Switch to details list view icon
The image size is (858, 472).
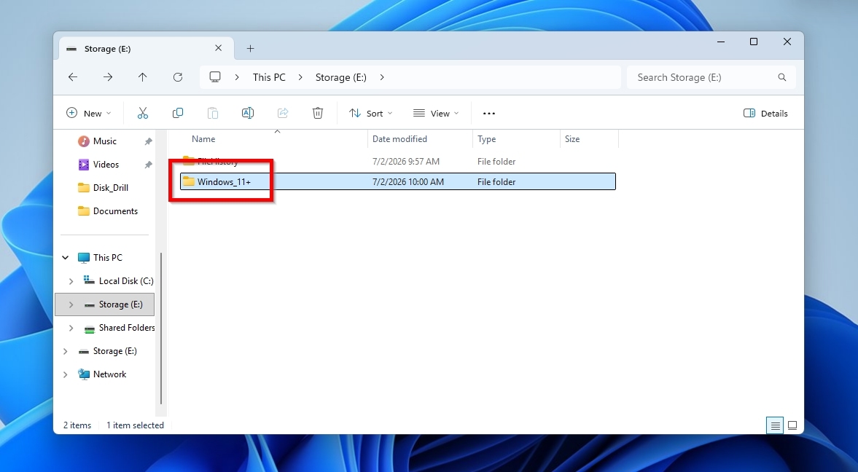coord(775,425)
